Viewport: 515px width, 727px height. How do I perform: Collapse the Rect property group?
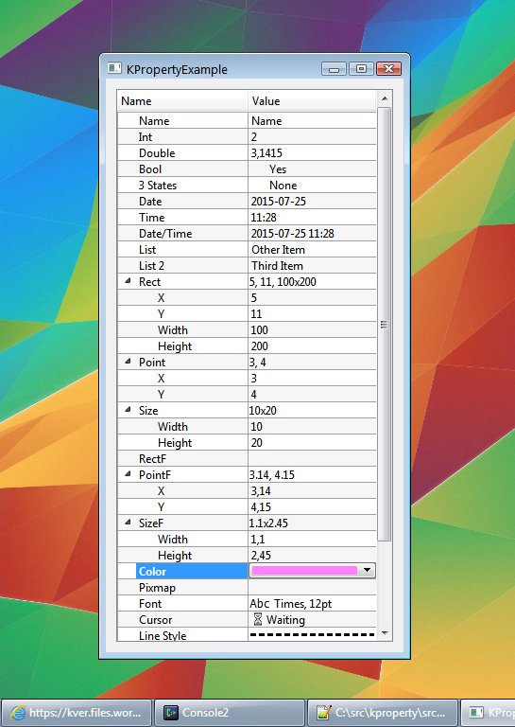129,281
